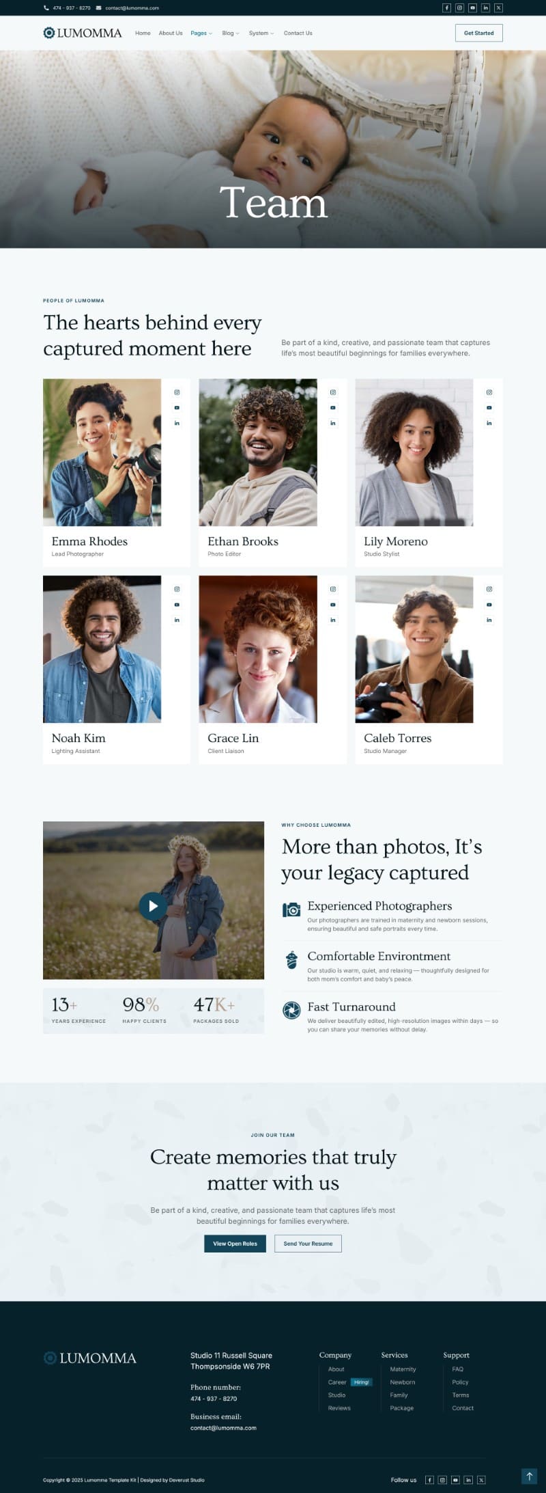546x1493 pixels.
Task: Open Ethan Brooks' LinkedIn icon
Action: [x=333, y=423]
